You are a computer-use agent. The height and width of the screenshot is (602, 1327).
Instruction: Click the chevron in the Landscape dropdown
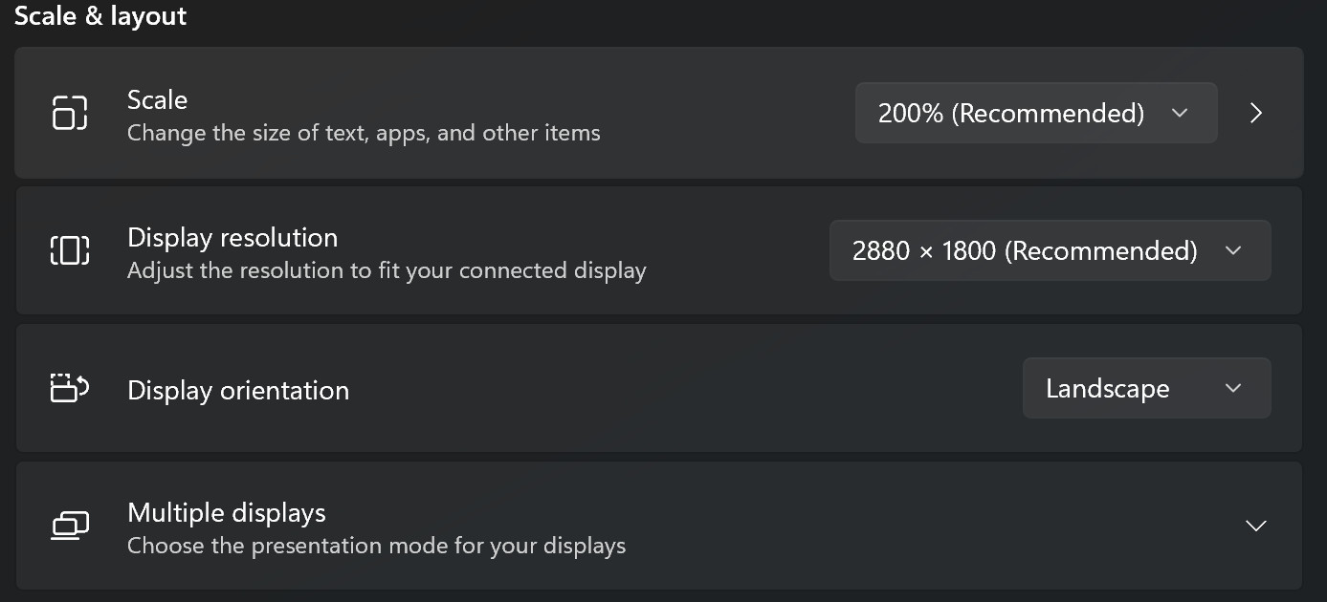(x=1233, y=388)
